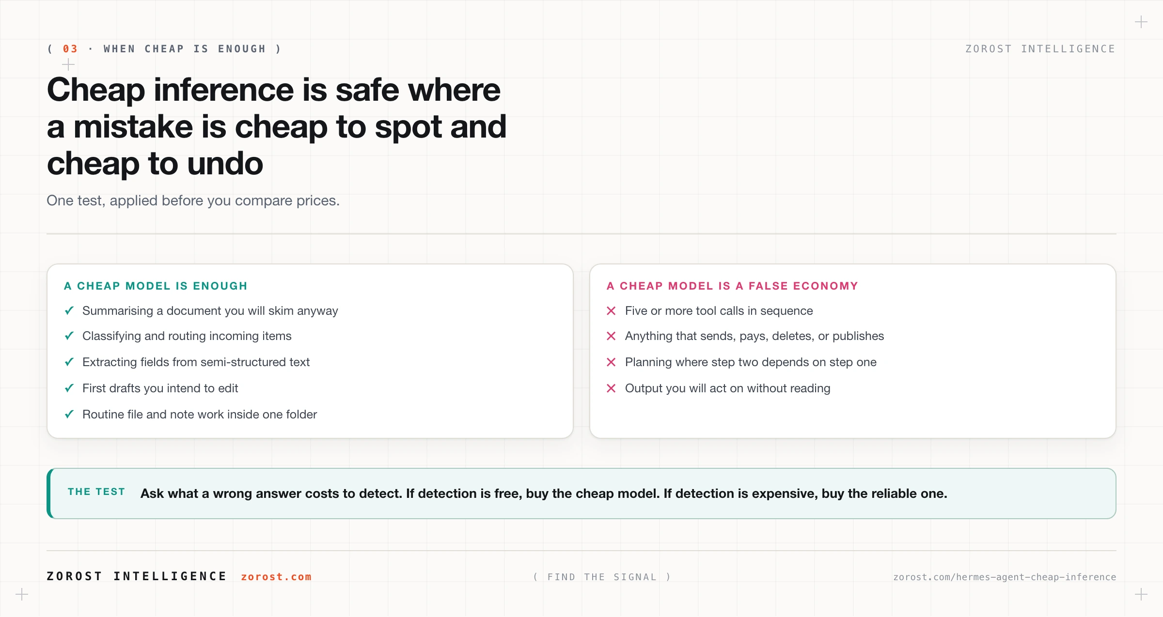The image size is (1163, 617).
Task: Click the red X beside Five or more tool calls
Action: (x=611, y=311)
